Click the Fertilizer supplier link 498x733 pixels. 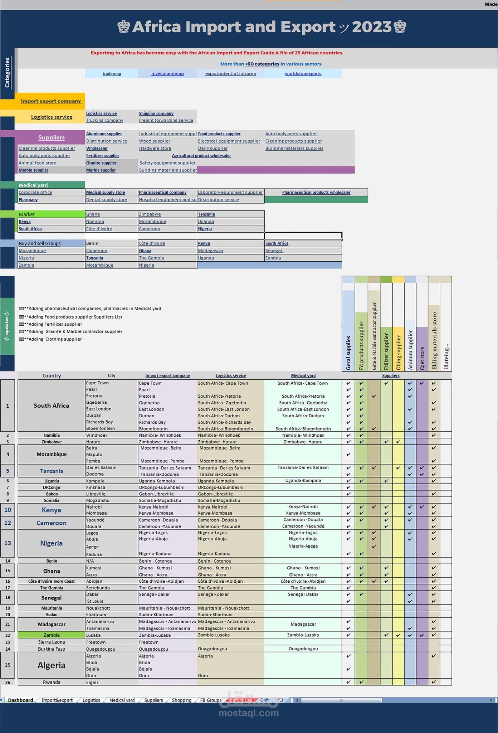pyautogui.click(x=102, y=156)
